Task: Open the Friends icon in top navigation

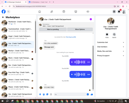Action: [x=52, y=12]
